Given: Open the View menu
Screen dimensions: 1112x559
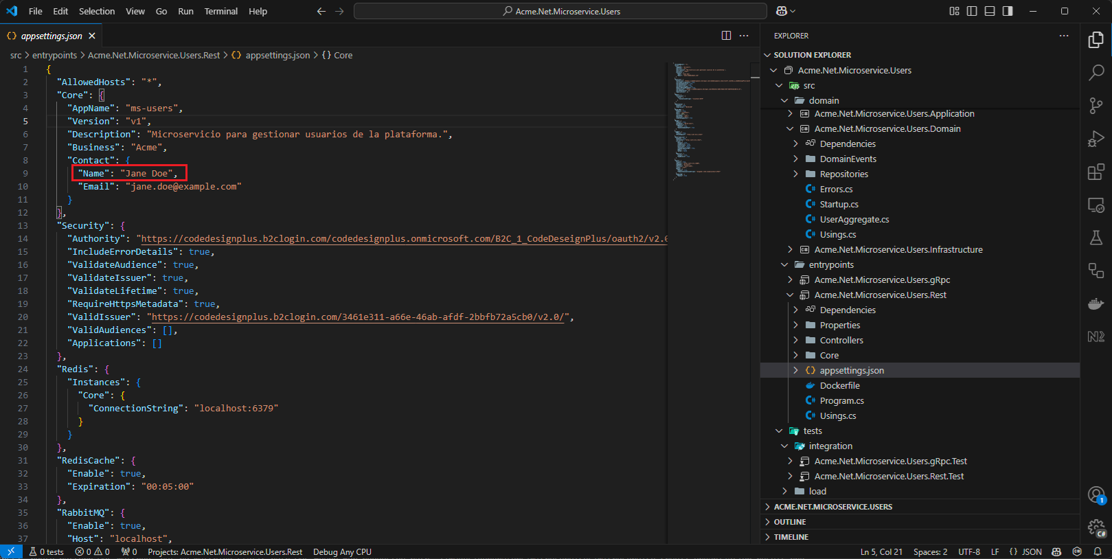Looking at the screenshot, I should (135, 11).
